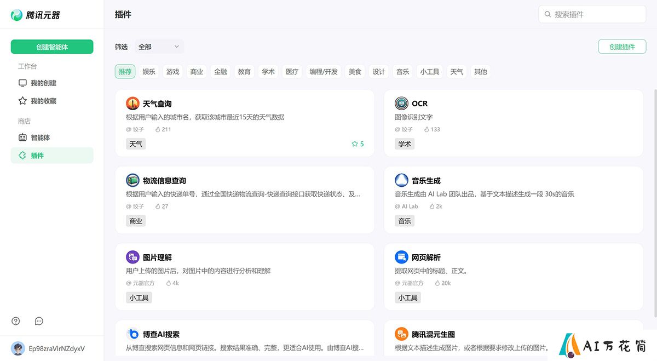The width and height of the screenshot is (657, 361).
Task: Open the OCR plugin title
Action: coord(420,104)
